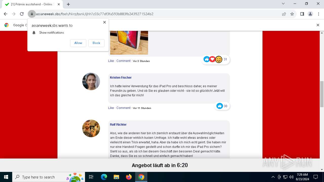Open volume control tray icon
The image size is (324, 182).
291,177
